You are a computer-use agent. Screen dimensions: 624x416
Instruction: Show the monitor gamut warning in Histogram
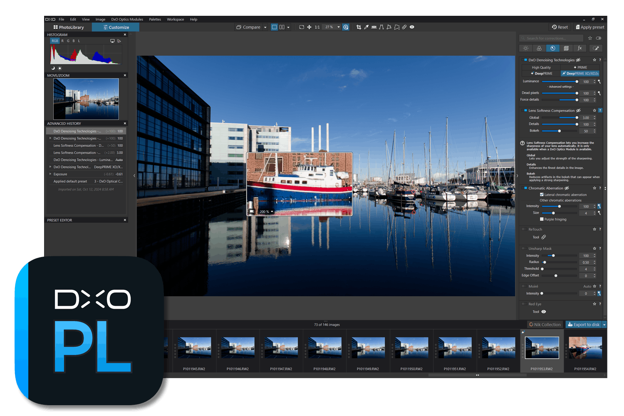(112, 41)
